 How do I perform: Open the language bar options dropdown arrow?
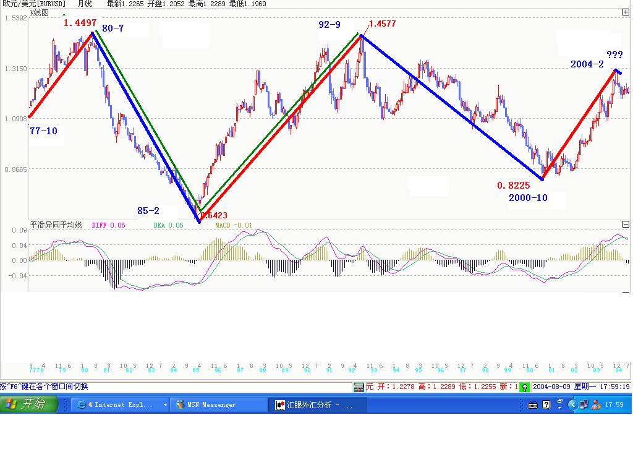tap(560, 408)
